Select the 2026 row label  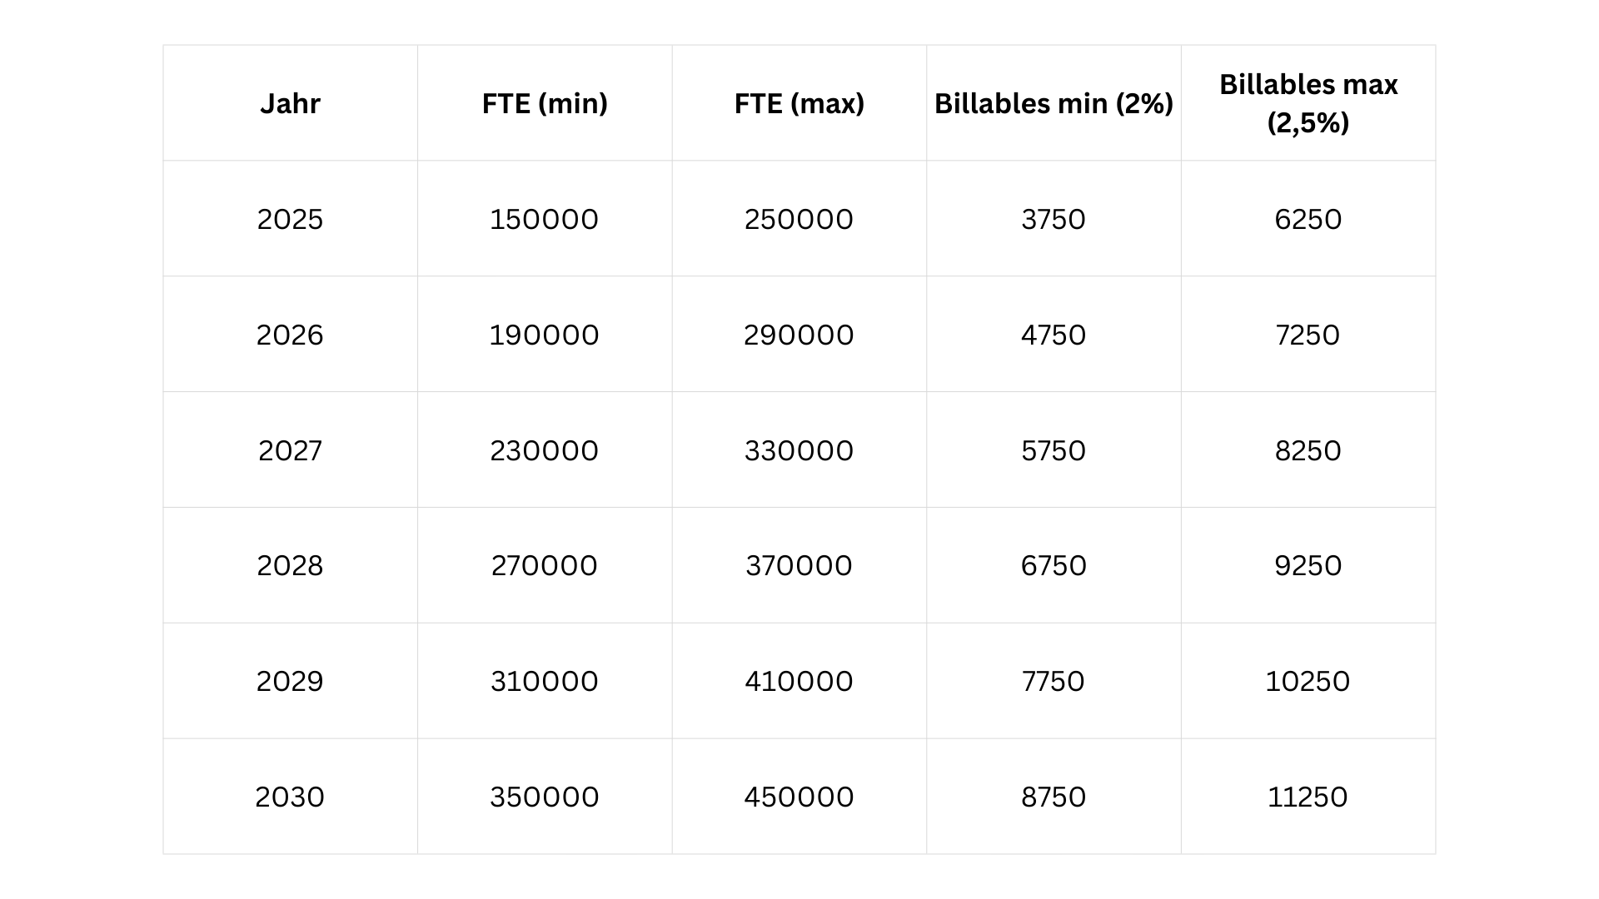point(290,335)
